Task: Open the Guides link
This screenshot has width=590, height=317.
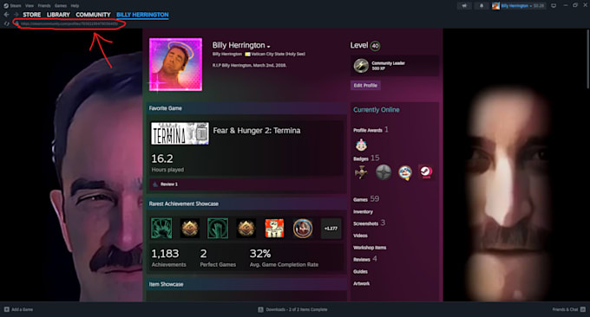Action: 360,272
